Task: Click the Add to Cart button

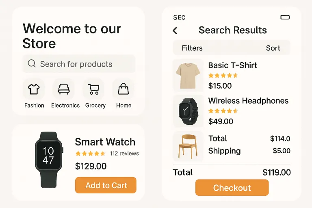Action: coord(106,185)
